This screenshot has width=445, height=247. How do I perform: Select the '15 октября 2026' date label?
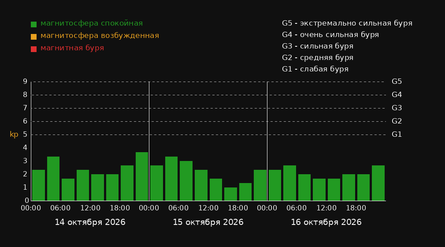pos(208,222)
